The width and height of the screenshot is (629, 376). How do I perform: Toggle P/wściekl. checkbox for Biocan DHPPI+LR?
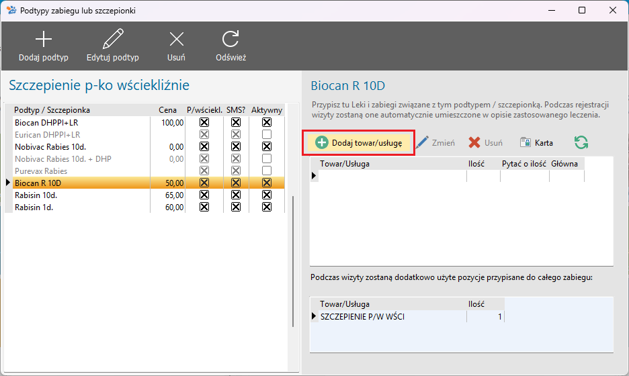[204, 122]
